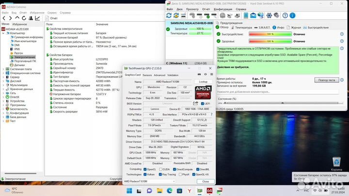Viewport: 349px width, 196px height.
Task: Click GPU-Z refresh icon
Action: point(206,74)
